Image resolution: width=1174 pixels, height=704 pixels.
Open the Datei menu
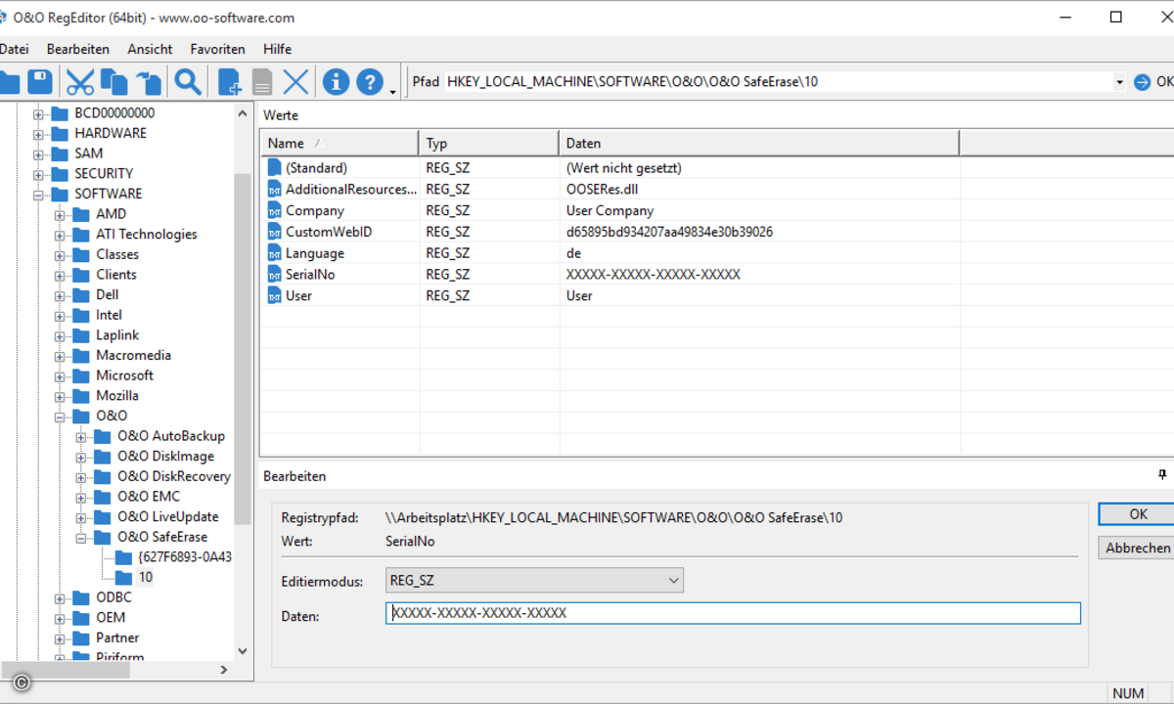pyautogui.click(x=14, y=49)
